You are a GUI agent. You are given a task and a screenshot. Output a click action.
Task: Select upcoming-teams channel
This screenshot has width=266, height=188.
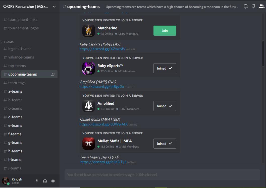point(29,74)
